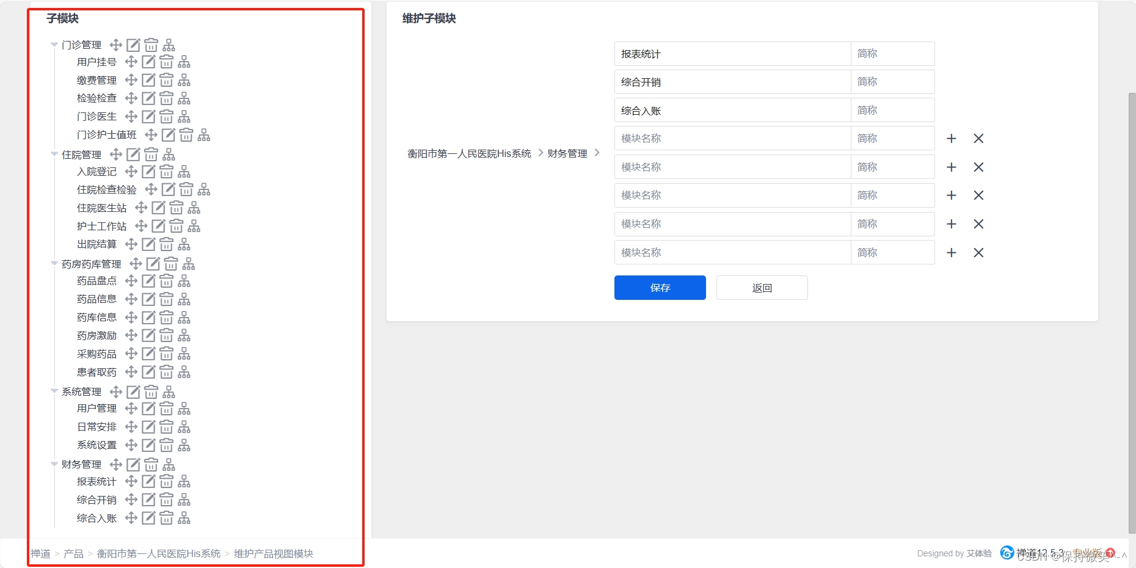Collapse the 系统管理 tree node
The width and height of the screenshot is (1136, 568).
pyautogui.click(x=54, y=391)
